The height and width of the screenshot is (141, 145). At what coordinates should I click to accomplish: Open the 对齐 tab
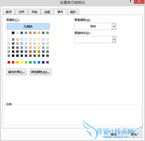[x=21, y=12]
